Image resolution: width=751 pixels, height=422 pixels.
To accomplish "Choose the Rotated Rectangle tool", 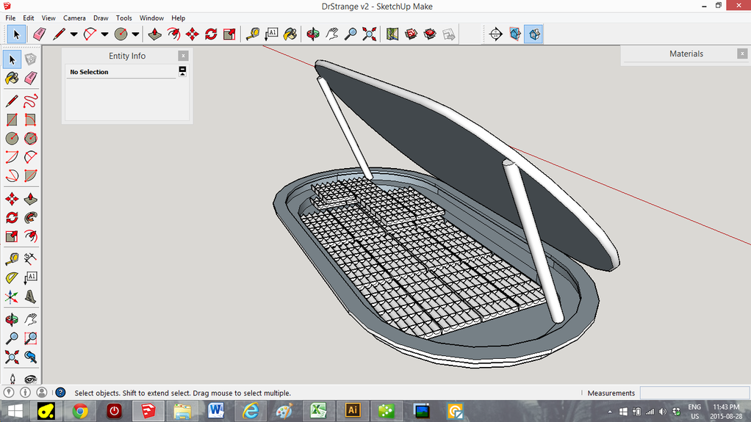I will coord(31,120).
